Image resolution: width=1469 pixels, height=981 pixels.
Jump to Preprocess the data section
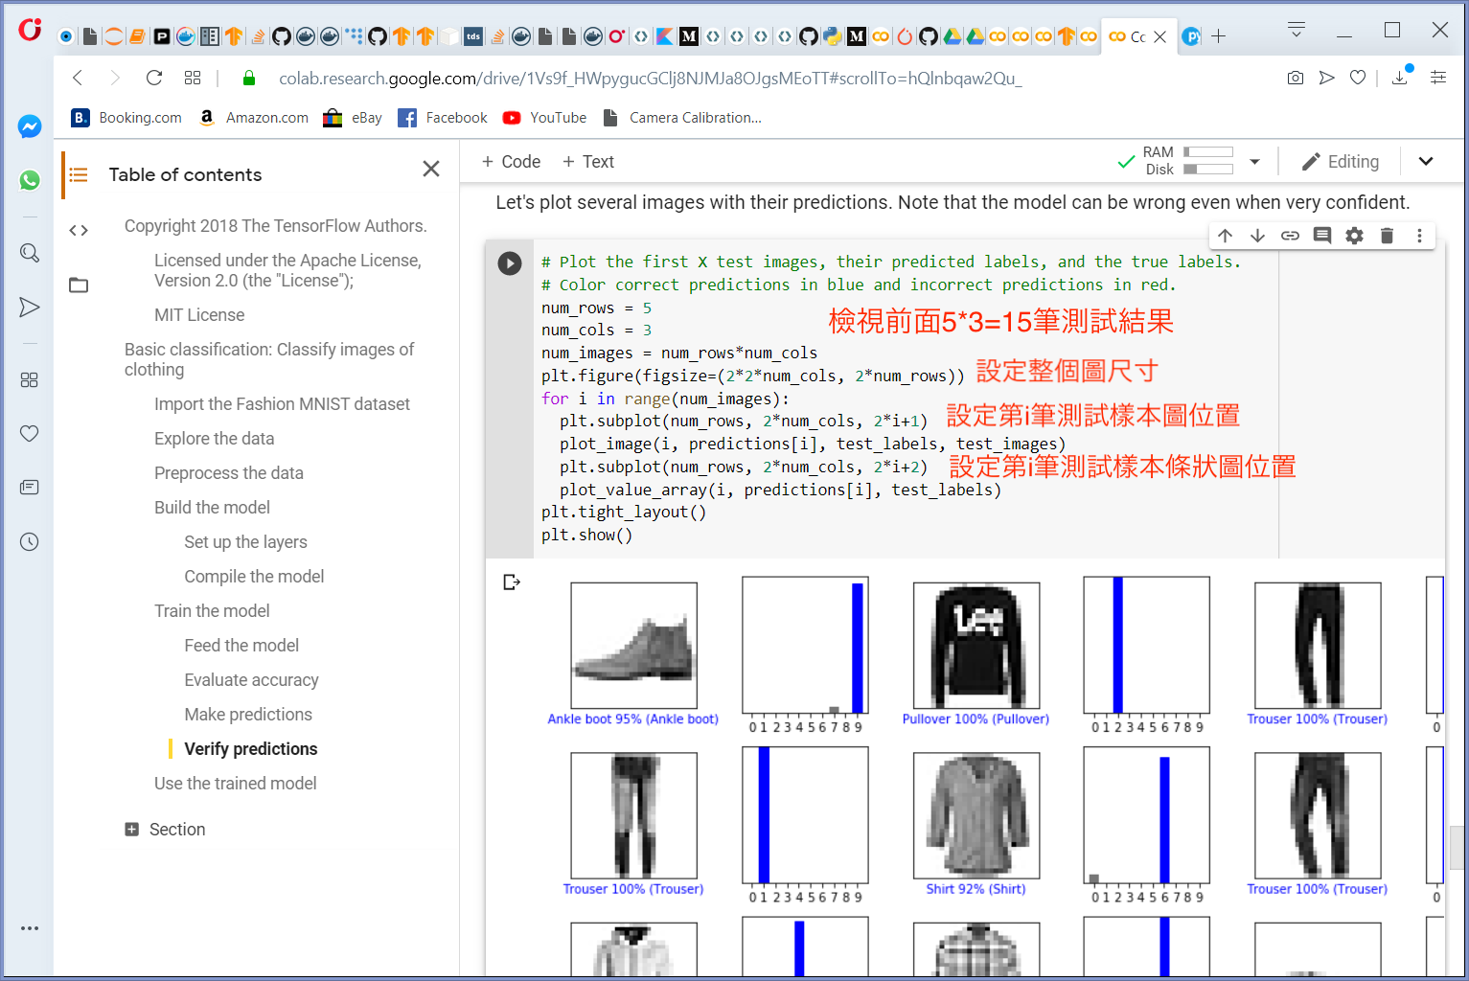coord(229,473)
